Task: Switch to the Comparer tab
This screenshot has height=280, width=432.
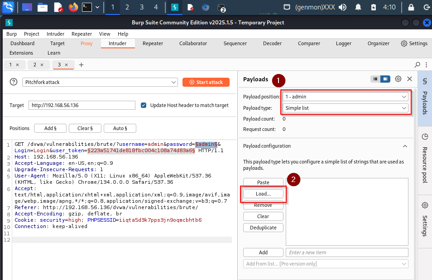Action: 309,43
